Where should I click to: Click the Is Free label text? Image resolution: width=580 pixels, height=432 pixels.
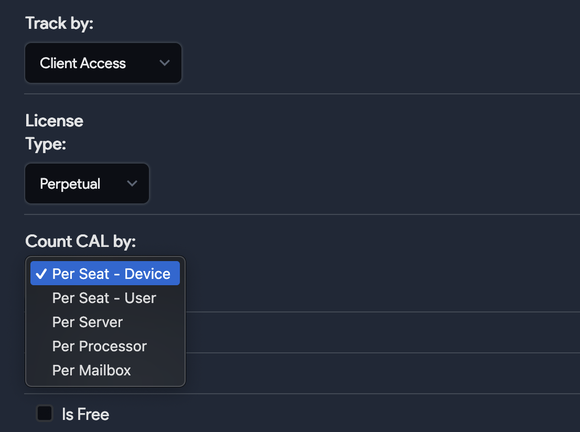[x=85, y=414]
